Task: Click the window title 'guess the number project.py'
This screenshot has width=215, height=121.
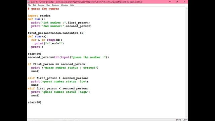Action: click(x=42, y=2)
